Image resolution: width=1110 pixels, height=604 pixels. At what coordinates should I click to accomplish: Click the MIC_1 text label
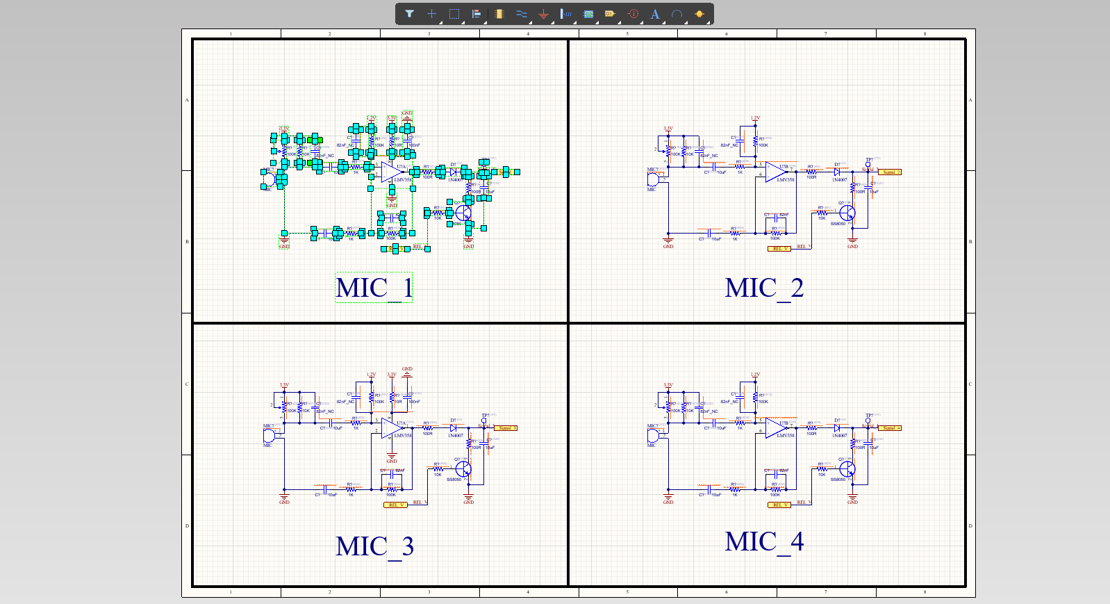coord(374,288)
